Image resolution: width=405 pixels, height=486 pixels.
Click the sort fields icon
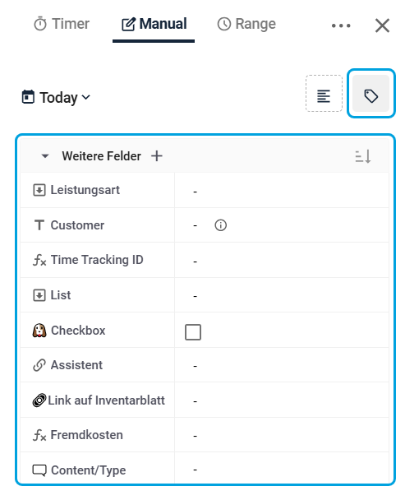click(x=363, y=156)
